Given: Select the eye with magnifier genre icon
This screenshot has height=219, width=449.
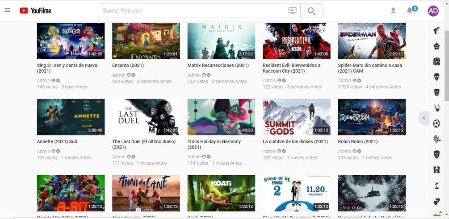Looking at the screenshot, I should point(436,139).
